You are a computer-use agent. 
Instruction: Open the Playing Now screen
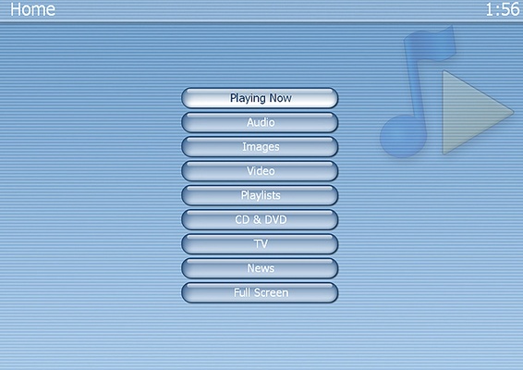coord(260,98)
